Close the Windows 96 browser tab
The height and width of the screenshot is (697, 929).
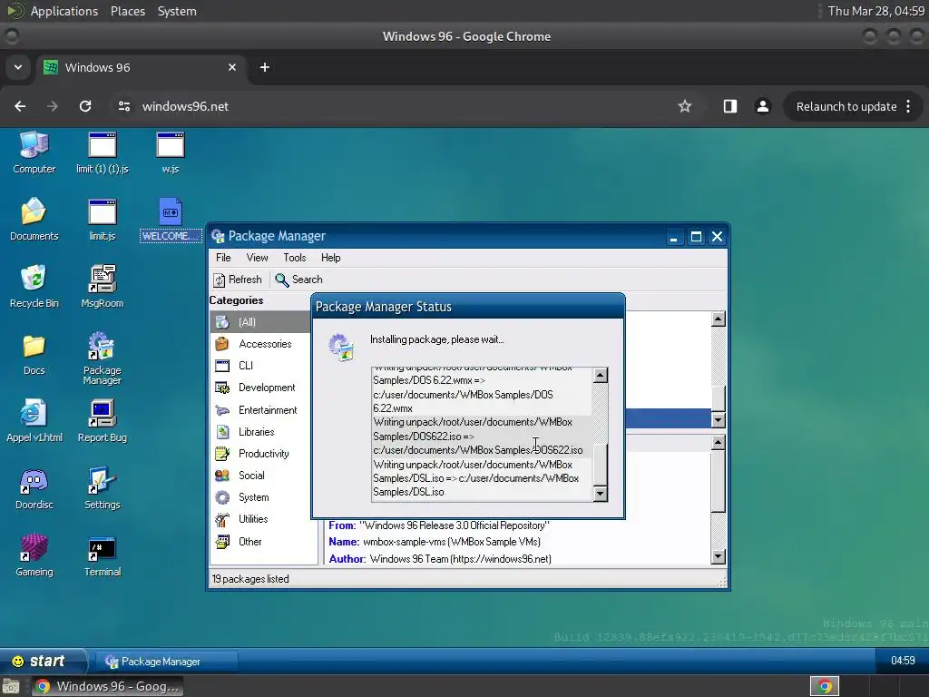(232, 67)
